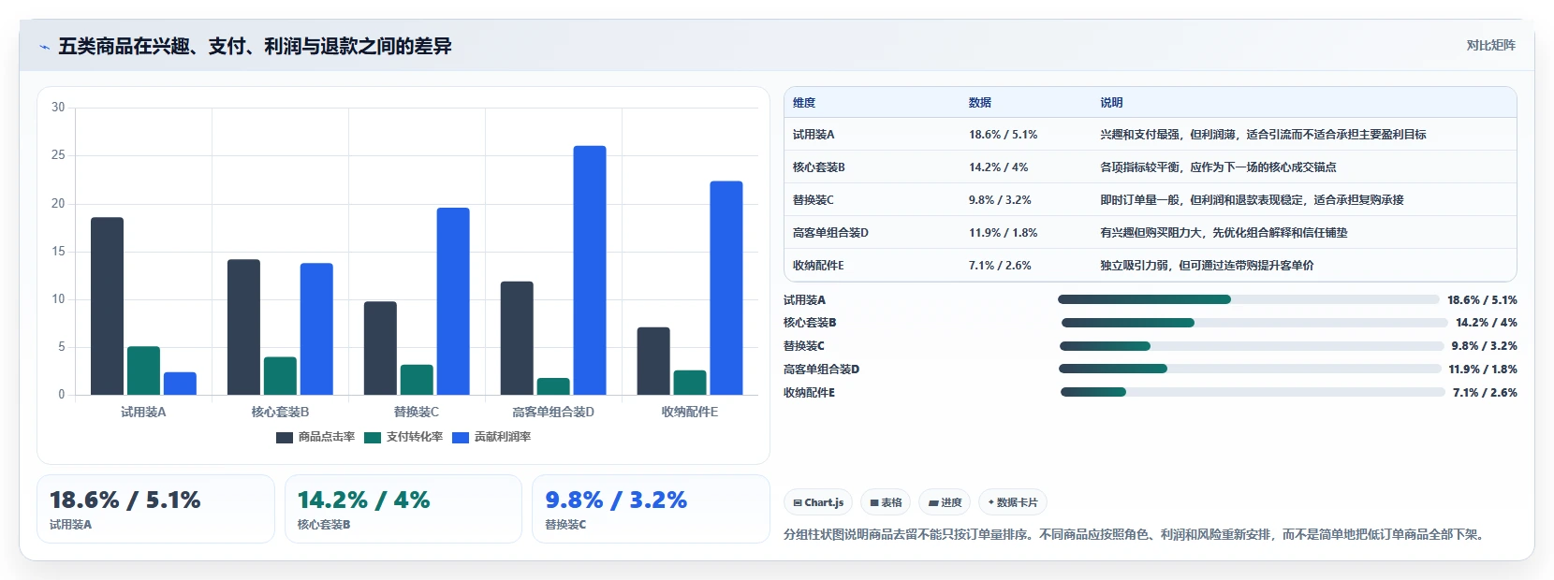The width and height of the screenshot is (1554, 580).
Task: Click the 数据卡片 tag icon
Action: click(x=991, y=503)
